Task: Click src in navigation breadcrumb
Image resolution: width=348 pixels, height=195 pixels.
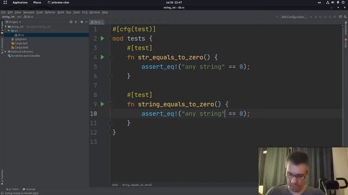Action: (19, 17)
